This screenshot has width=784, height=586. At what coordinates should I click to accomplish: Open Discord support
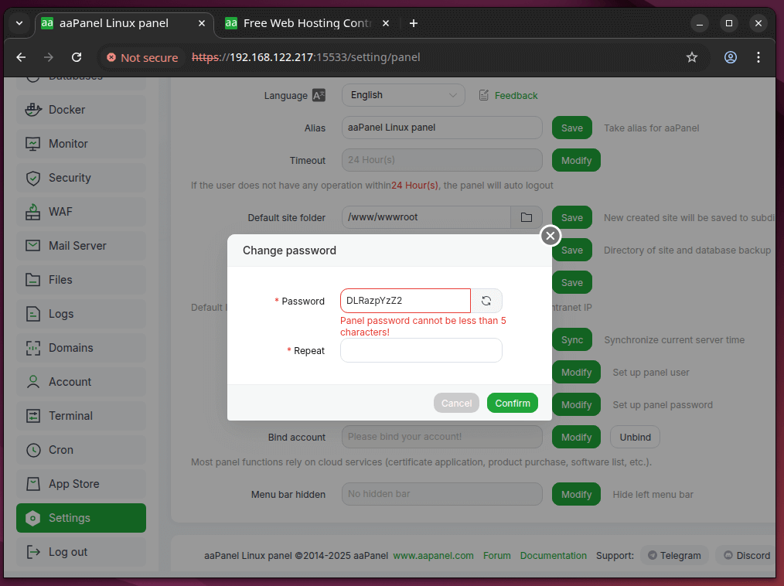(x=745, y=555)
